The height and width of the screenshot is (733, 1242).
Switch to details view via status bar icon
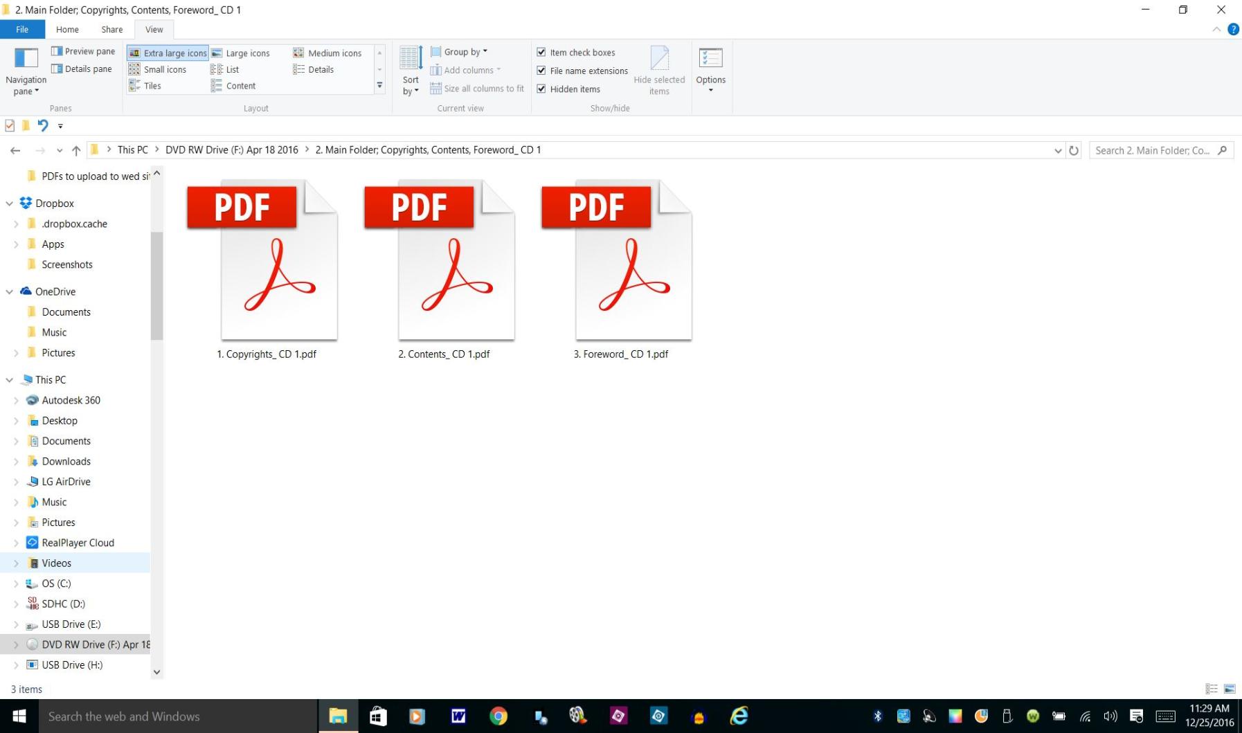[x=1212, y=689]
